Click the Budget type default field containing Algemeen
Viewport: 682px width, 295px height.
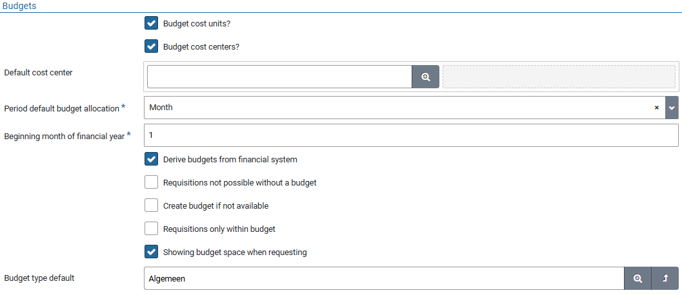pos(384,278)
